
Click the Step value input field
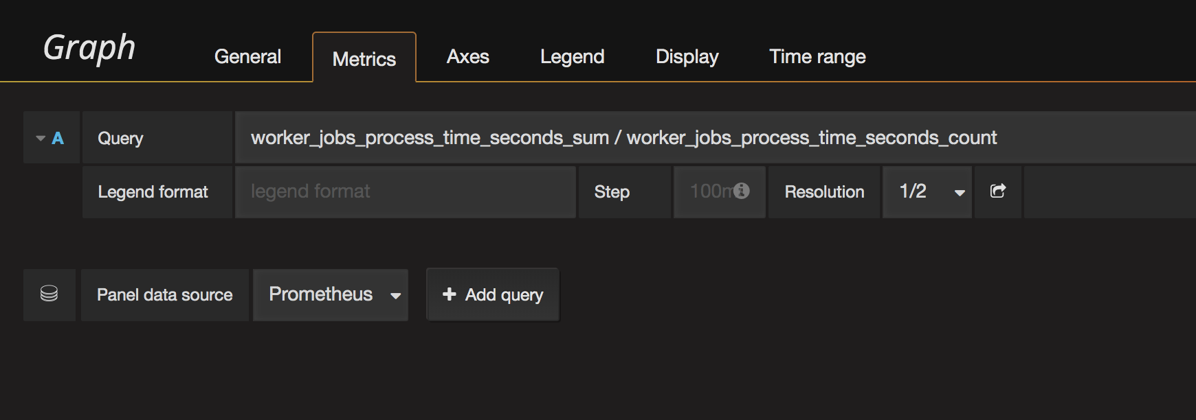[719, 191]
